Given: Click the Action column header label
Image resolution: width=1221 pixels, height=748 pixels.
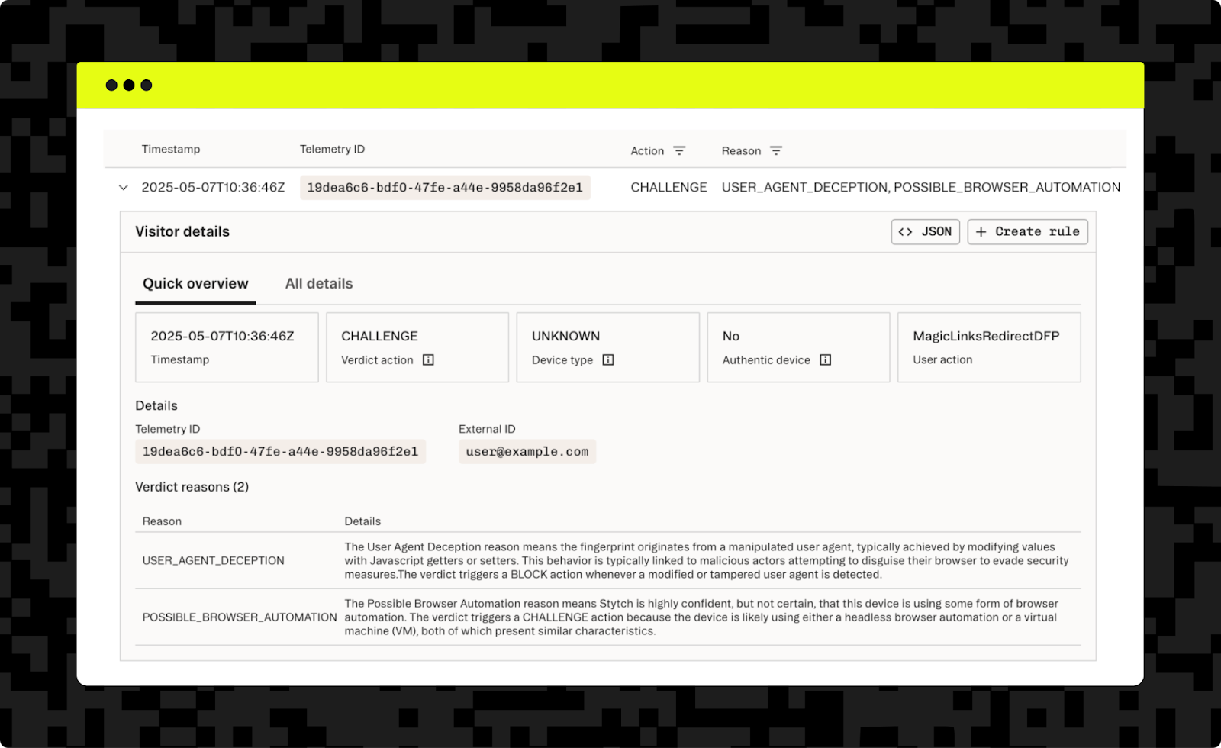Looking at the screenshot, I should tap(647, 151).
